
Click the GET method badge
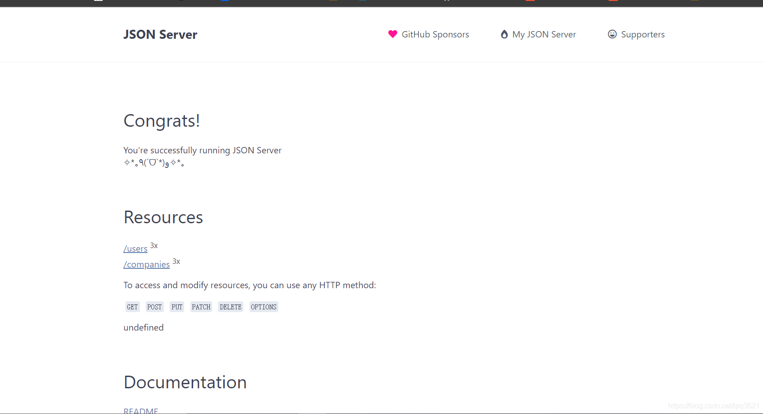click(132, 307)
